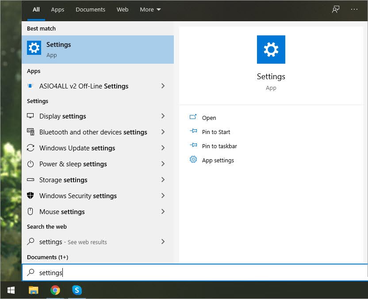The image size is (368, 299).
Task: Open File Explorer from the taskbar
Action: click(34, 290)
